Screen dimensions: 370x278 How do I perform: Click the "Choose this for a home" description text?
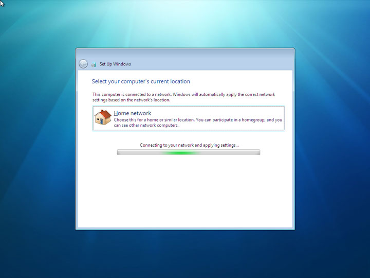(198, 123)
